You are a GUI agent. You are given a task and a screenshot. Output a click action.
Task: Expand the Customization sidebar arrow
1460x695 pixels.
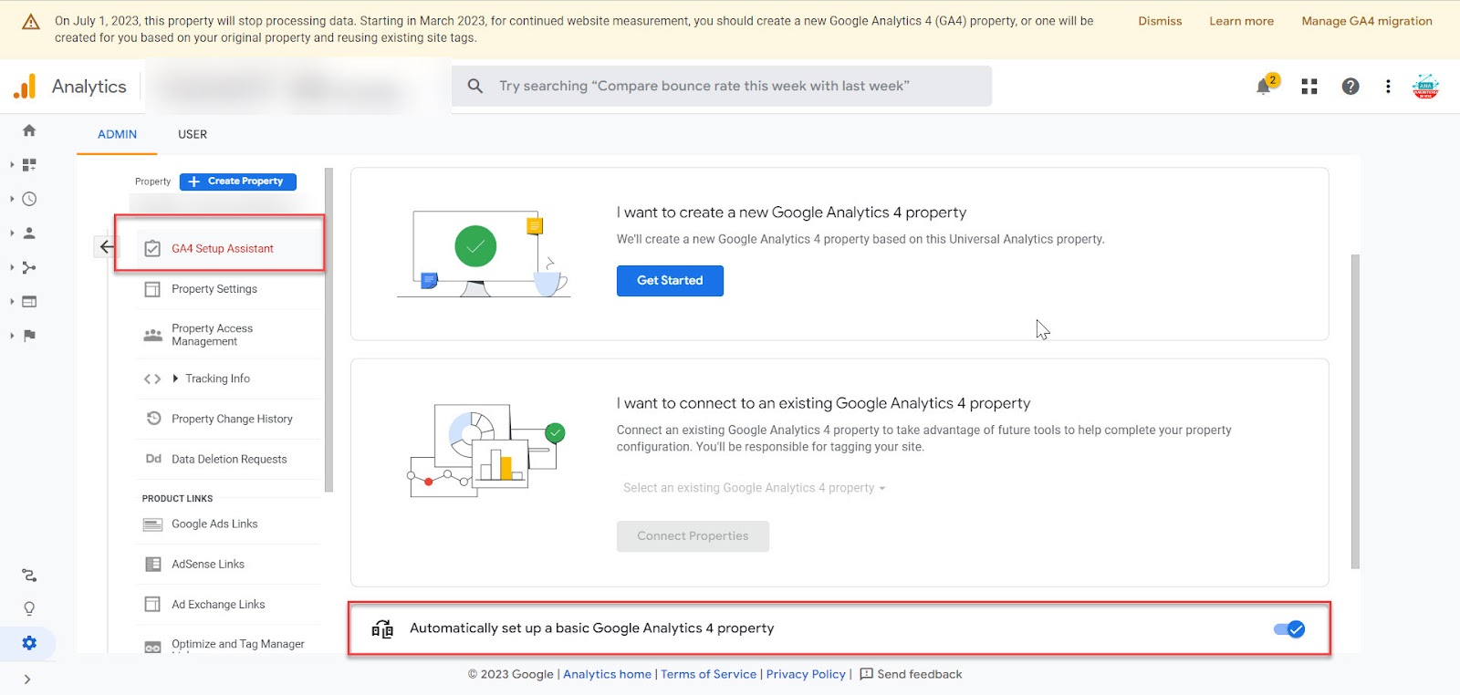pos(12,165)
